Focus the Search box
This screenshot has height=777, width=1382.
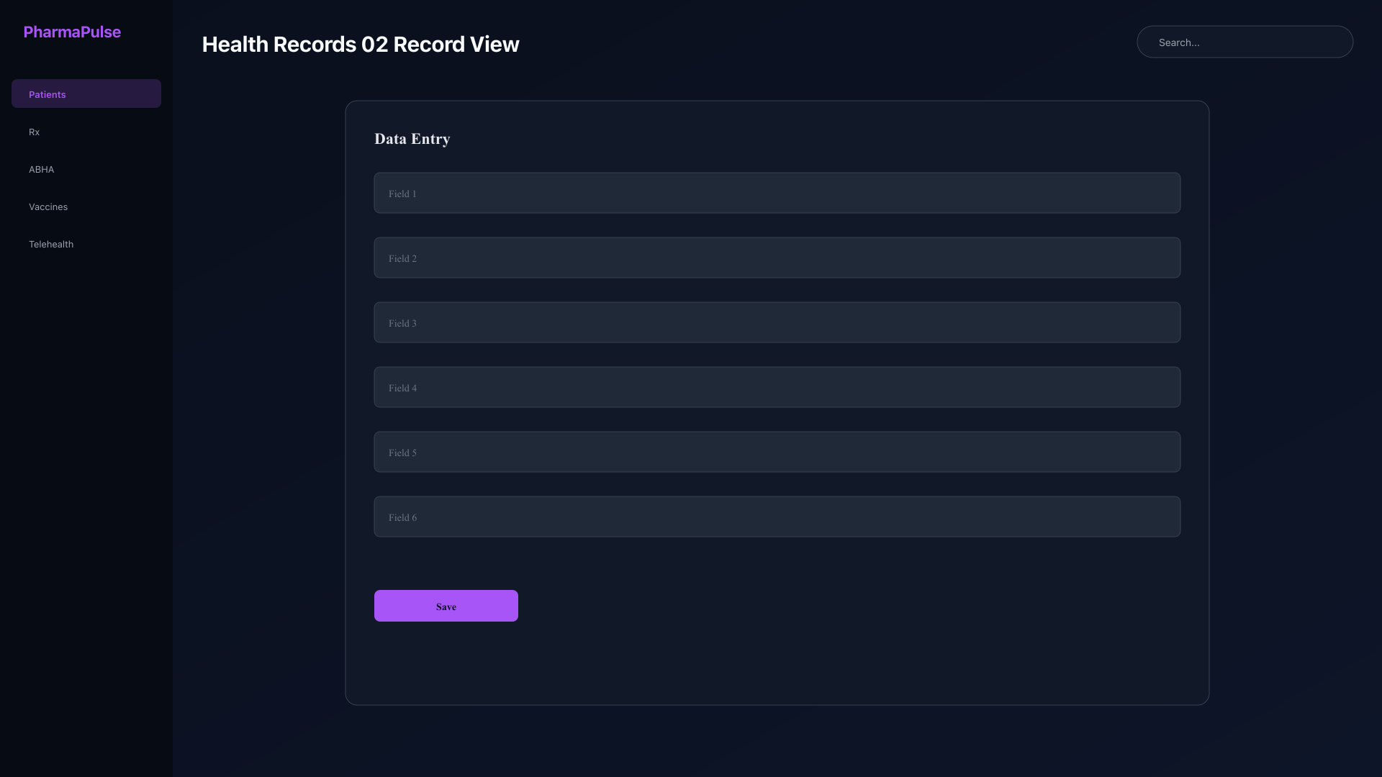(1245, 42)
